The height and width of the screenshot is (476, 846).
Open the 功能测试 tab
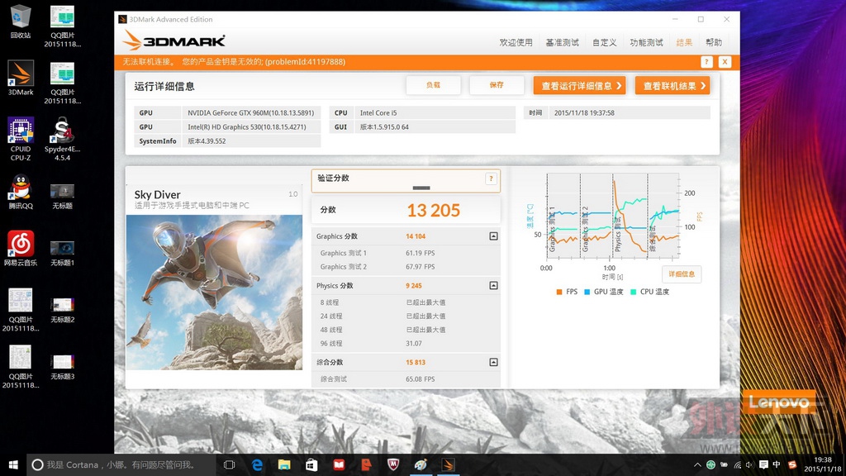646,42
